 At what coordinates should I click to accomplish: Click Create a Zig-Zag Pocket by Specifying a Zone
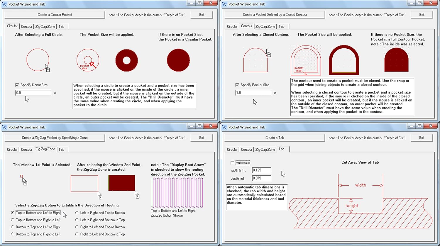(55, 138)
